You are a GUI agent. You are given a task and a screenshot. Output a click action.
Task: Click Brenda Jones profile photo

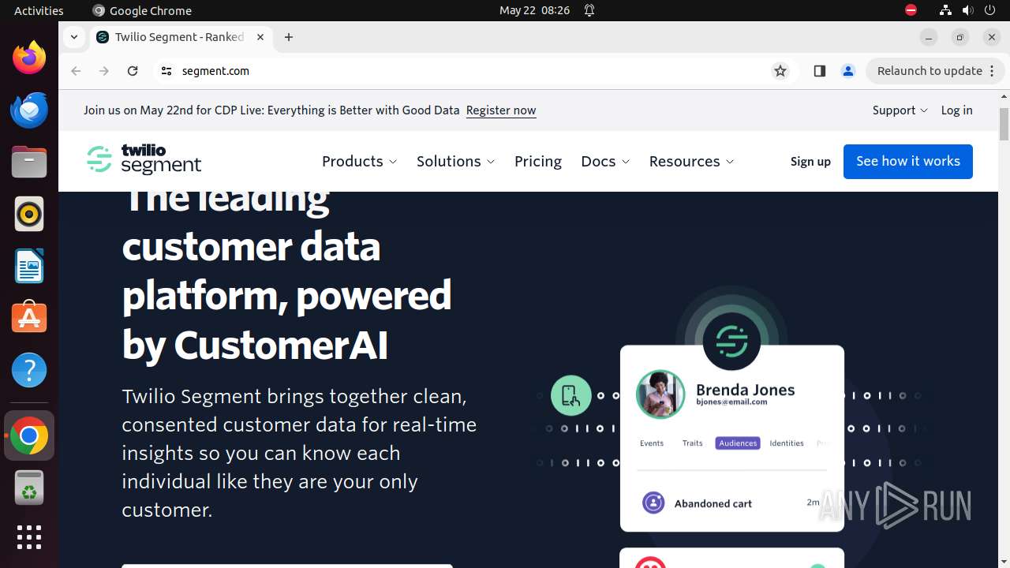point(660,394)
